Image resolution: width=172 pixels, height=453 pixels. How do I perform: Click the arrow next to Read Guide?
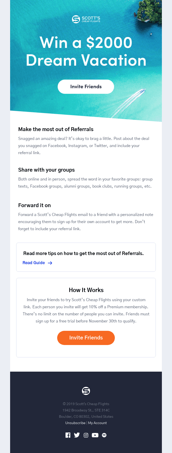click(x=50, y=263)
